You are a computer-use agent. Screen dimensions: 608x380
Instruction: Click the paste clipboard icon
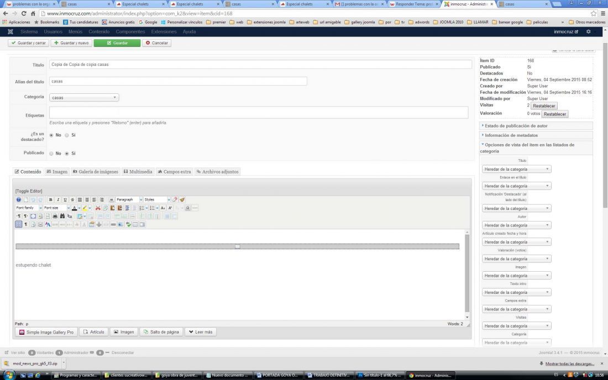112,208
